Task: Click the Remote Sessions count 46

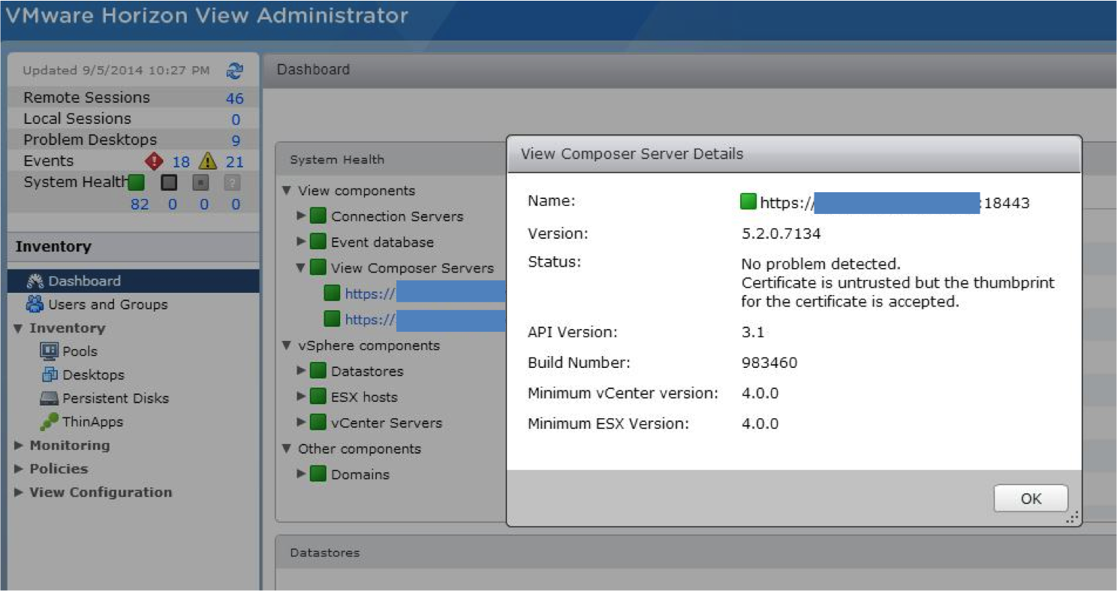Action: coord(234,98)
